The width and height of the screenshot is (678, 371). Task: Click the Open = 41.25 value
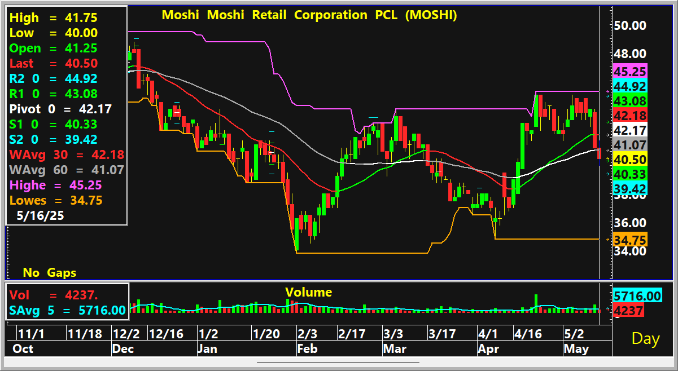[x=53, y=48]
